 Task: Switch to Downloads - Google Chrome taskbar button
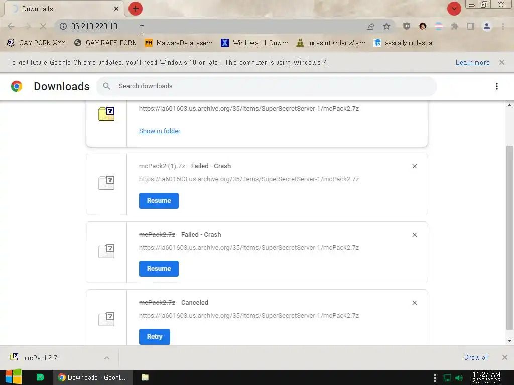click(x=93, y=377)
